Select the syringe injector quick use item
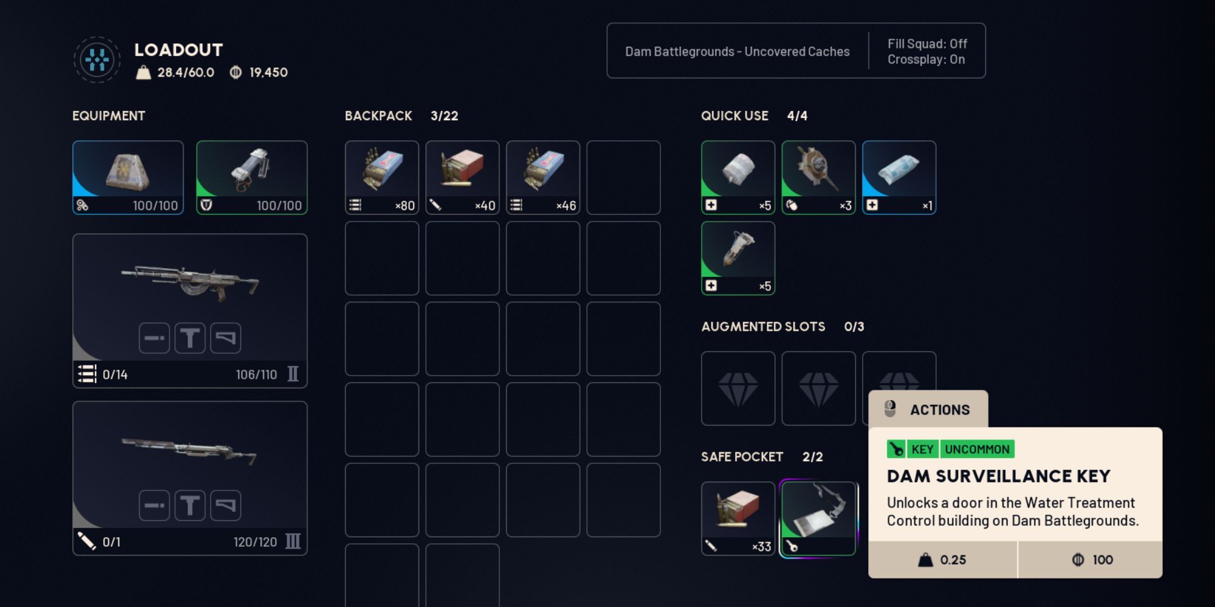Viewport: 1215px width, 607px height. pos(738,258)
